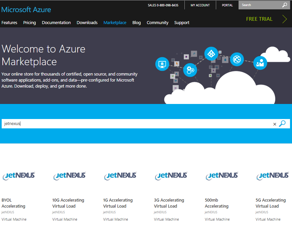Click the top search magnifier icon
292x232 pixels.
pos(285,5)
